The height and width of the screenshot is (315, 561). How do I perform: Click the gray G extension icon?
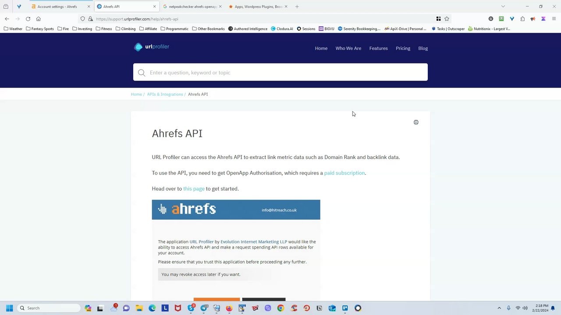491,19
